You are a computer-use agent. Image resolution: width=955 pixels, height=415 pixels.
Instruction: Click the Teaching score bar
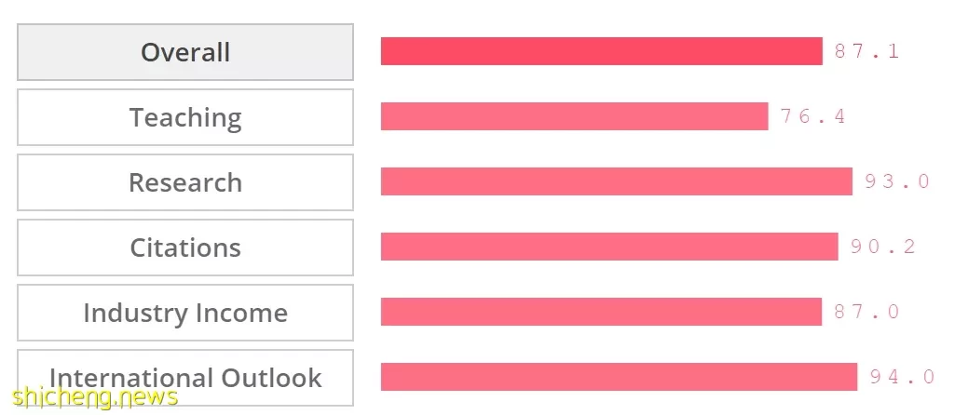pos(574,116)
